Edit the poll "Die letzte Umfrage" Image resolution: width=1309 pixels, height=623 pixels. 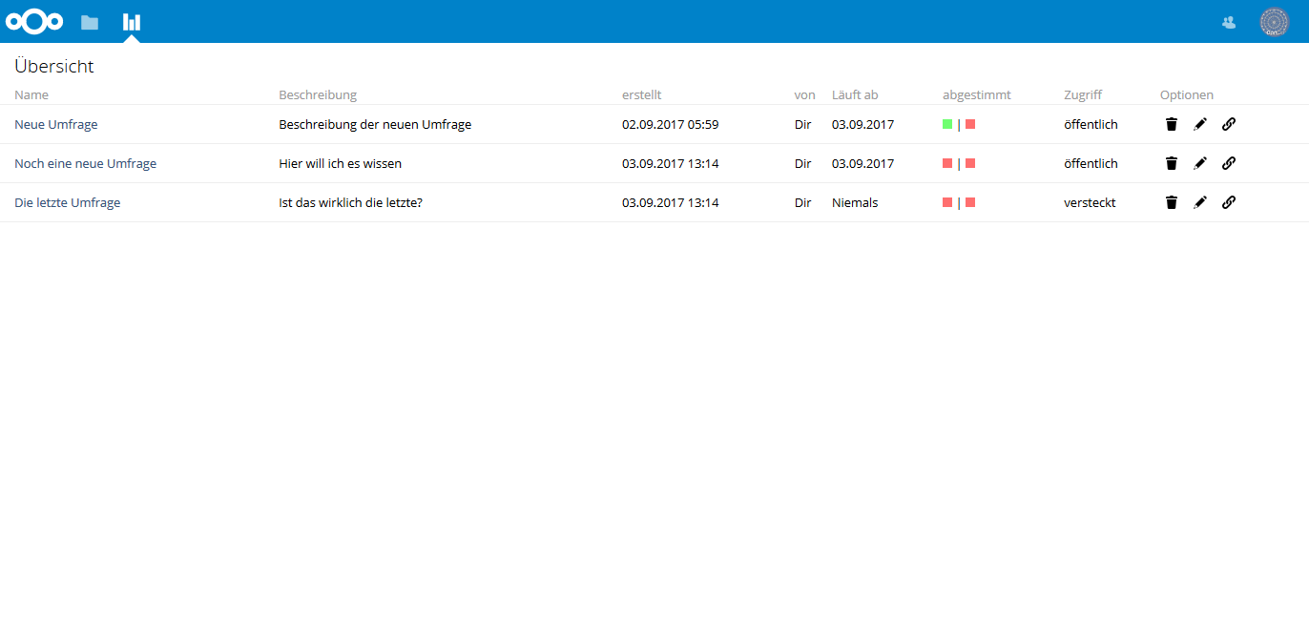1200,202
